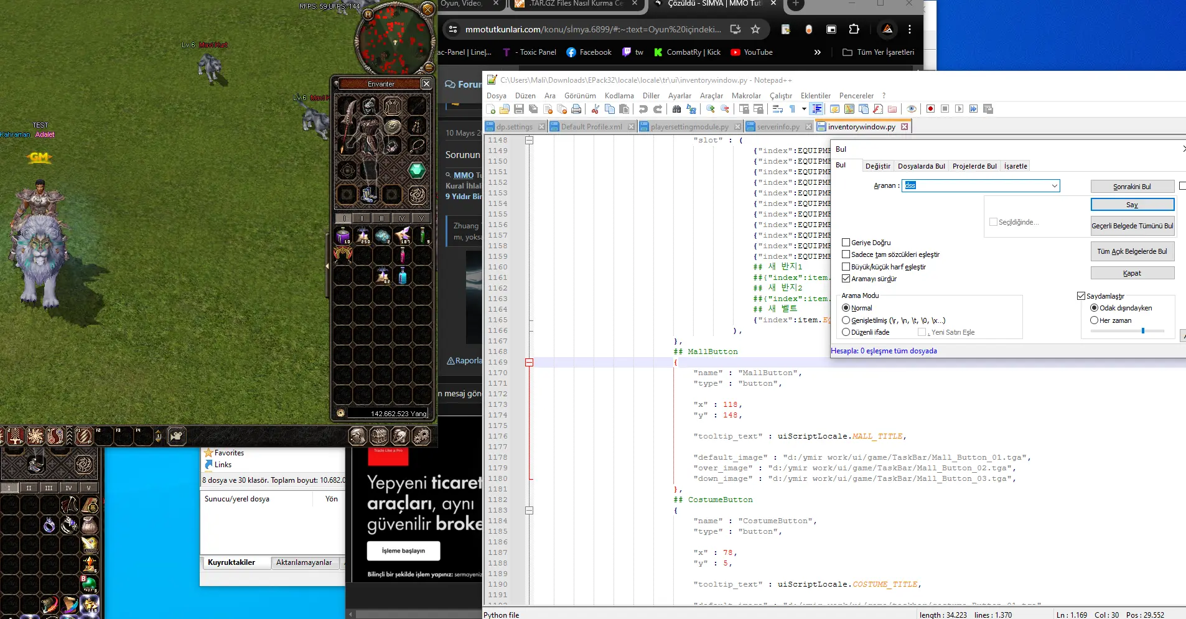Click Open file folder icon in Notepad++
The height and width of the screenshot is (619, 1186).
coord(505,109)
